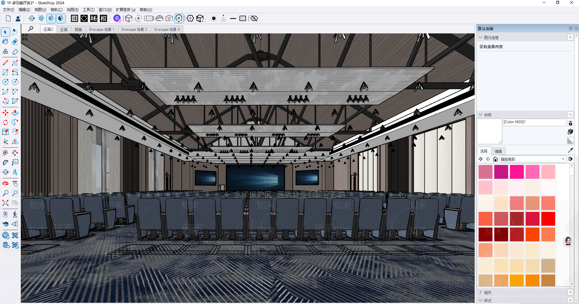The height and width of the screenshot is (304, 579).
Task: Pick the Pan hand tool
Action: click(15, 184)
